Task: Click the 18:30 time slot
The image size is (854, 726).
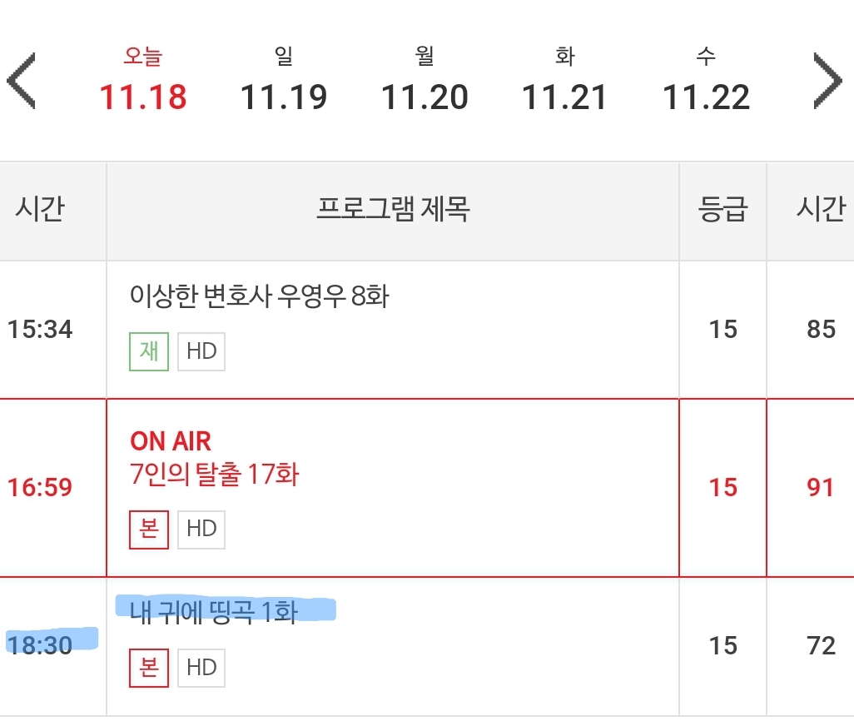Action: (x=40, y=645)
